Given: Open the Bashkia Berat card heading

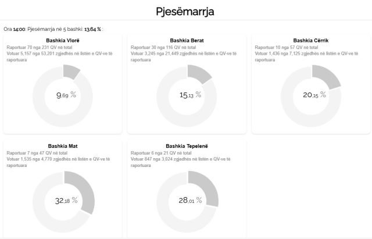Looking at the screenshot, I should coord(187,40).
